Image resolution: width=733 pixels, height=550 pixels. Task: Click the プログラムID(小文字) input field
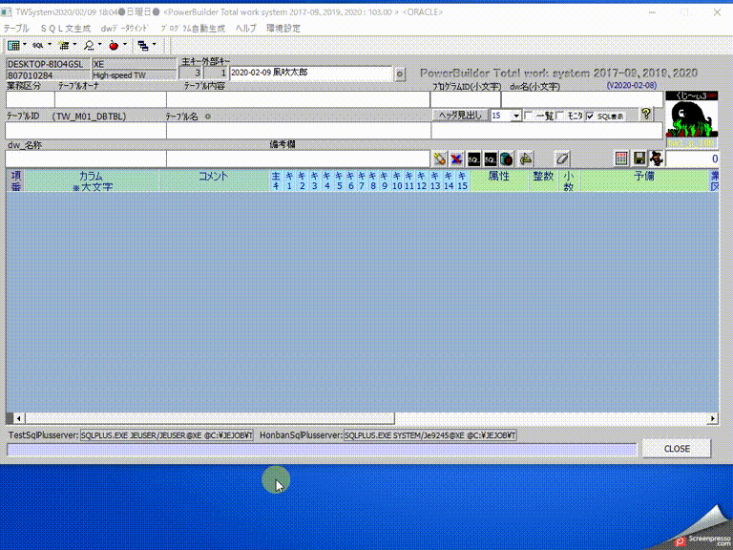[x=466, y=99]
